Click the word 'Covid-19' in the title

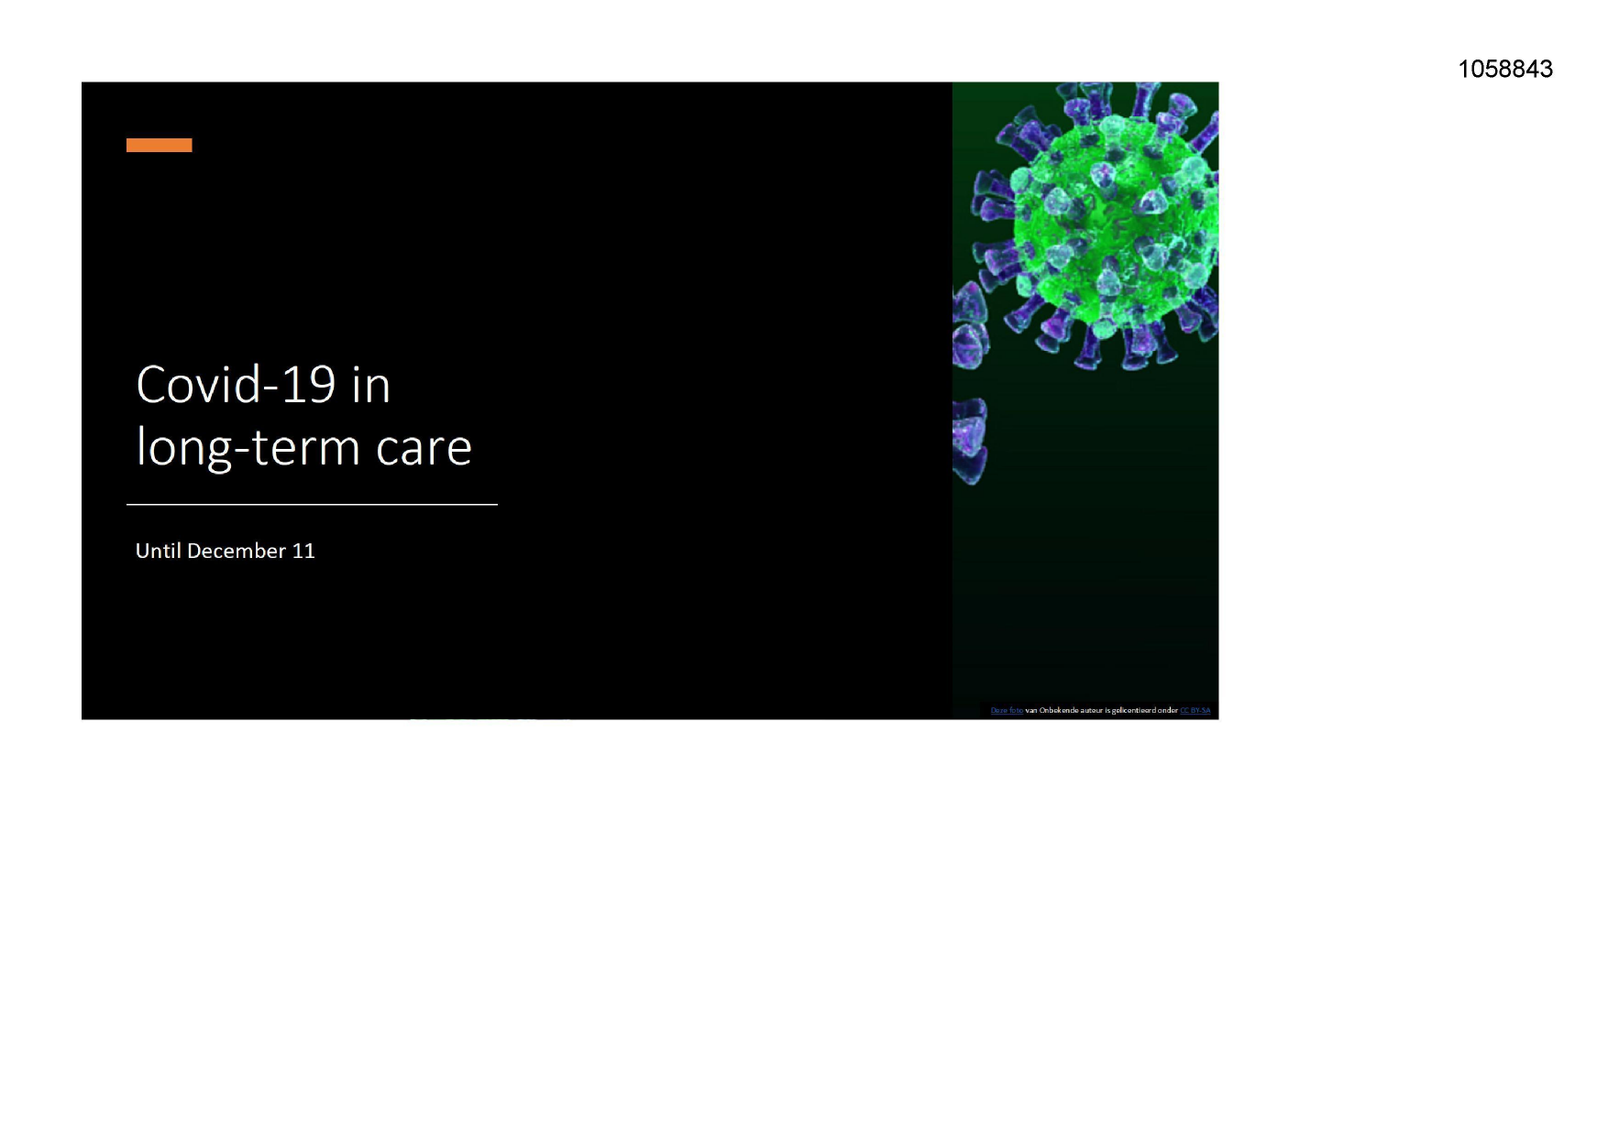(x=235, y=385)
